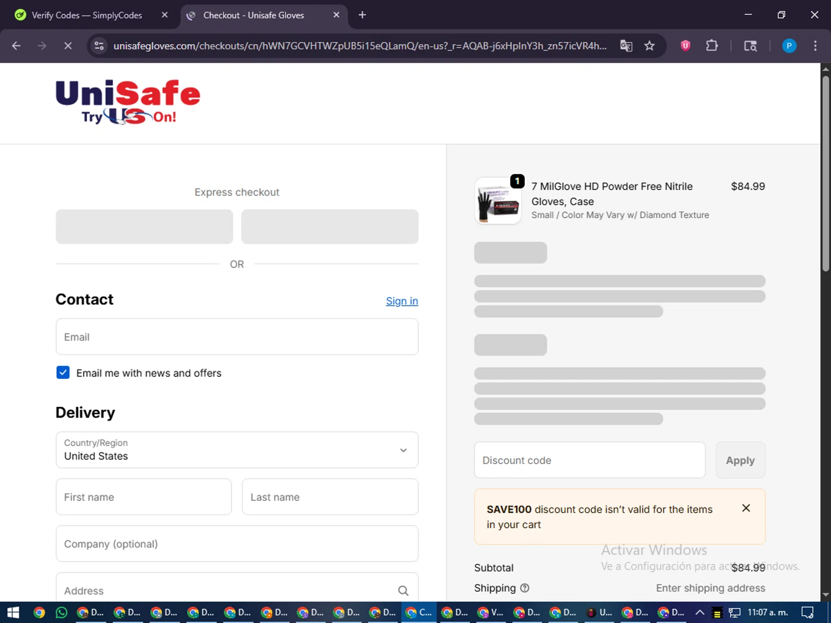Open site information icon in address bar
This screenshot has height=623, width=831.
pos(99,46)
